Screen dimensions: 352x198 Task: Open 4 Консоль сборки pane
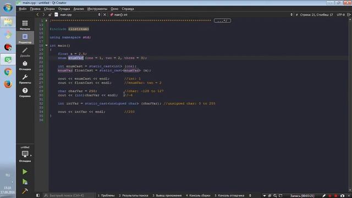[198, 196]
